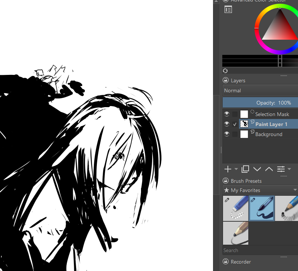This screenshot has height=271, width=298.
Task: Select the blue pencil brush preset
Action: [286, 208]
